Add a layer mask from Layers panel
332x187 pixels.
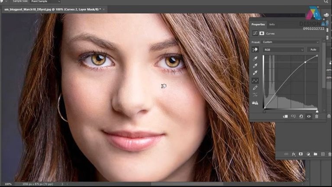point(301,154)
